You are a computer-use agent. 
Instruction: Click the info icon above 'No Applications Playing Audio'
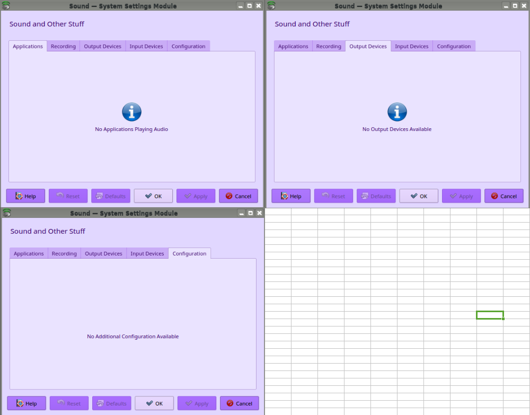(131, 112)
